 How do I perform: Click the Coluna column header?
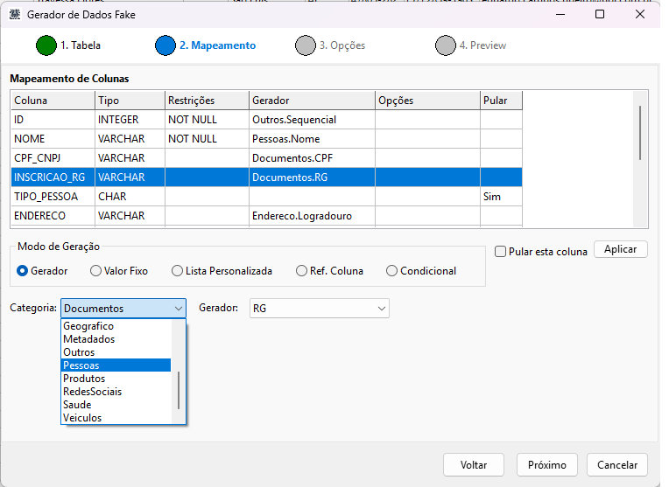[x=53, y=101]
